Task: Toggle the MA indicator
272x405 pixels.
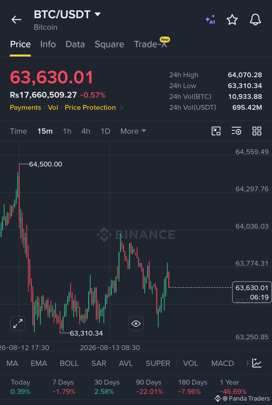Action: pyautogui.click(x=12, y=363)
